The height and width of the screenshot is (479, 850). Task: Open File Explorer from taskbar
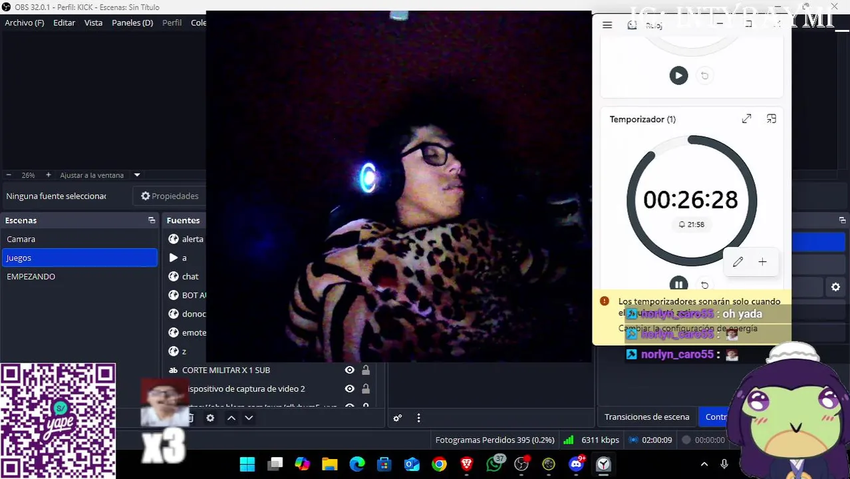click(330, 464)
